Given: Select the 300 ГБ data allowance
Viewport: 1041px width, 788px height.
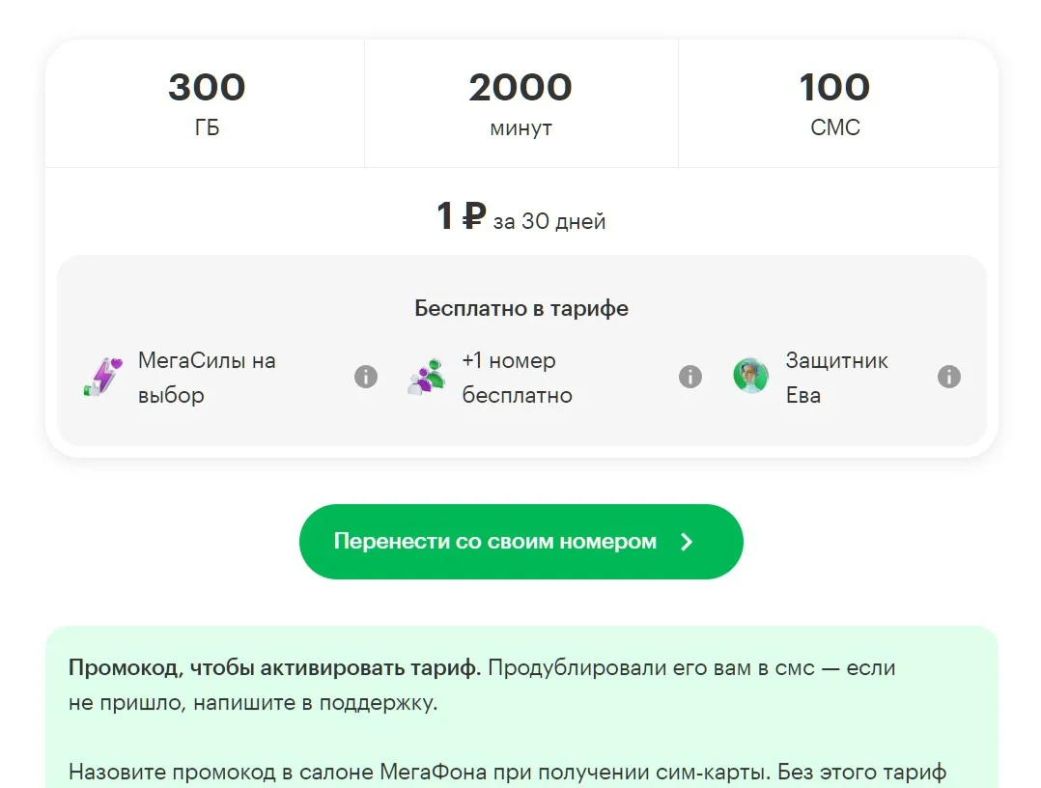Looking at the screenshot, I should [x=207, y=103].
